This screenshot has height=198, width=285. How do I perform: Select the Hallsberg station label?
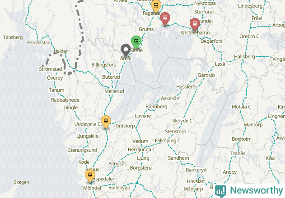tap(244, 57)
